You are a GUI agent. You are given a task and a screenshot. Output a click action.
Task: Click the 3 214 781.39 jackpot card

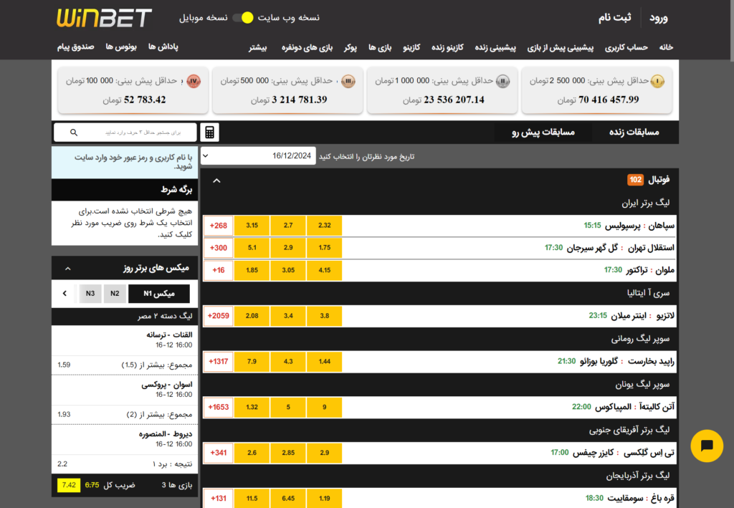[287, 90]
